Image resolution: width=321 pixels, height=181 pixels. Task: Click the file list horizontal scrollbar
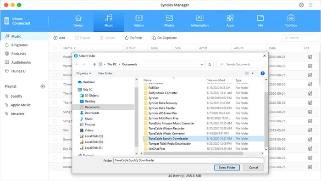point(193,153)
